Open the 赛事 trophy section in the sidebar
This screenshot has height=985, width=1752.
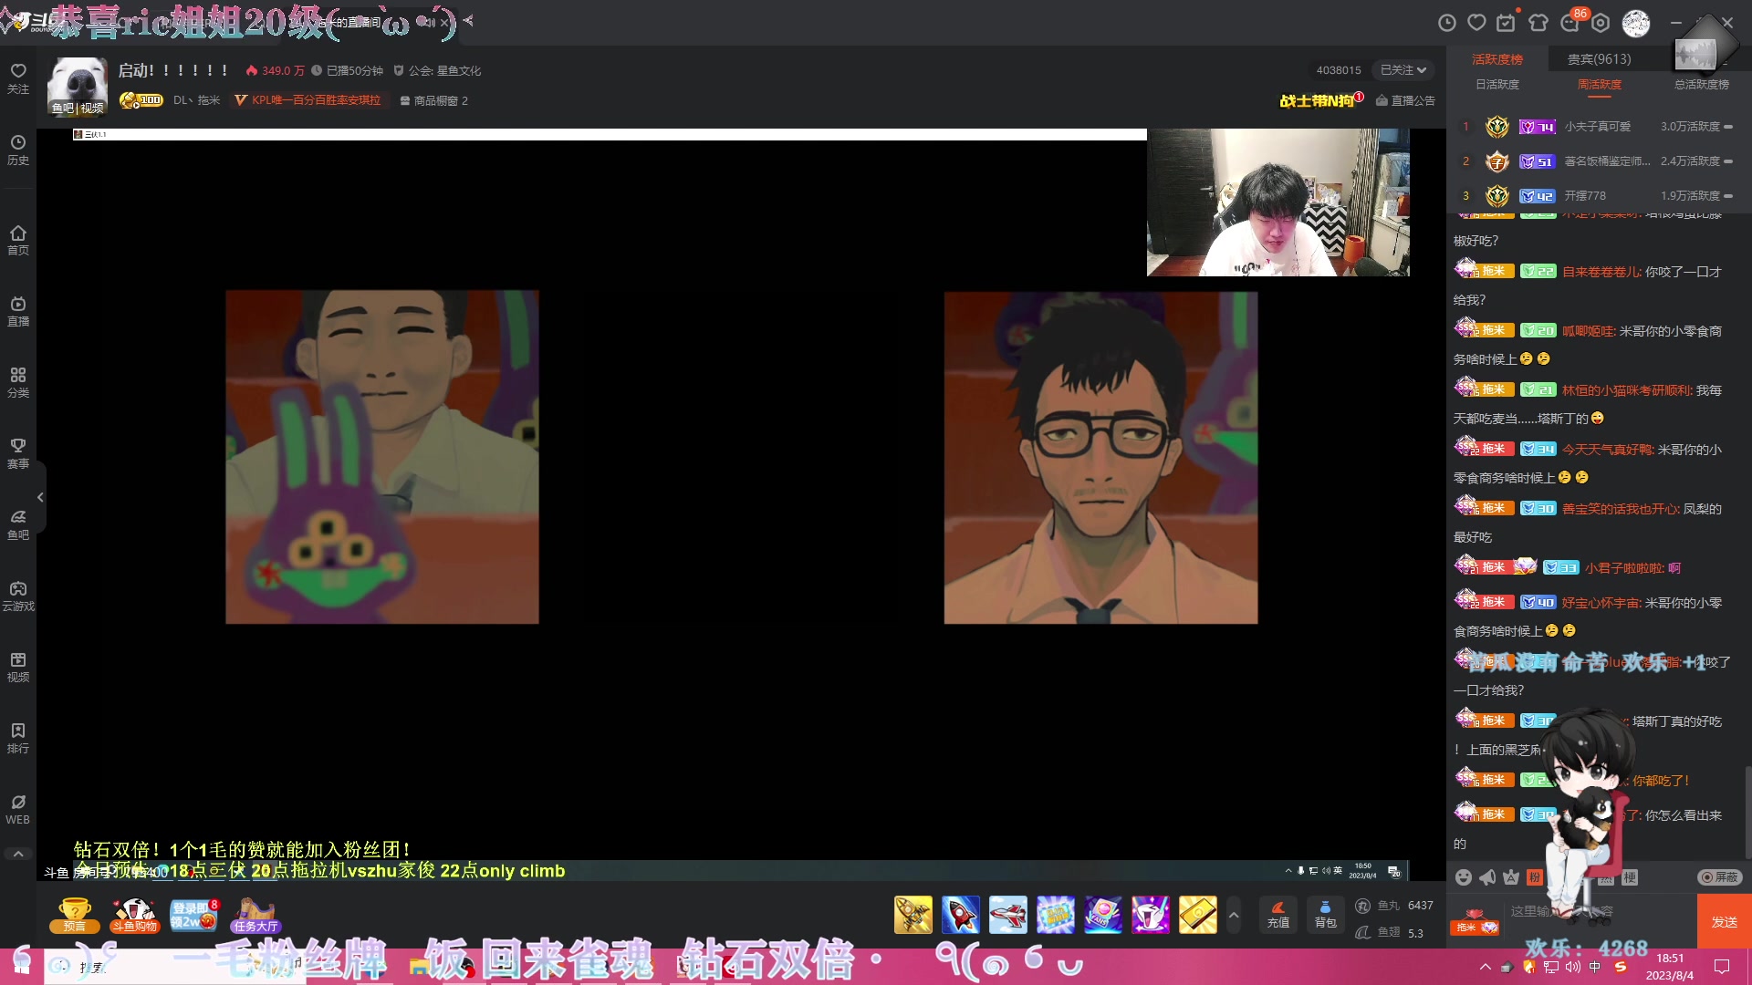pyautogui.click(x=18, y=453)
